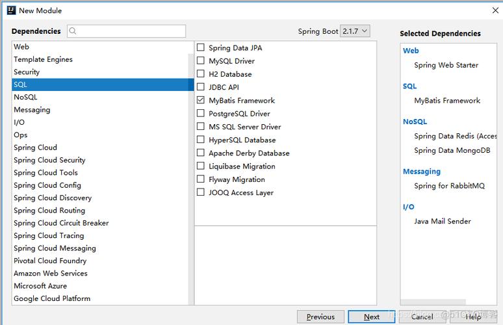Select Pivotal Cloud Foundry category
The height and width of the screenshot is (325, 503).
[100, 261]
